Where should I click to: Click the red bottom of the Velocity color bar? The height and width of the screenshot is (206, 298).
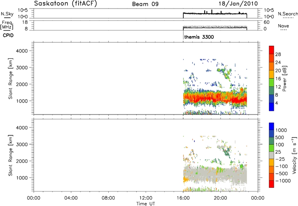point(272,184)
